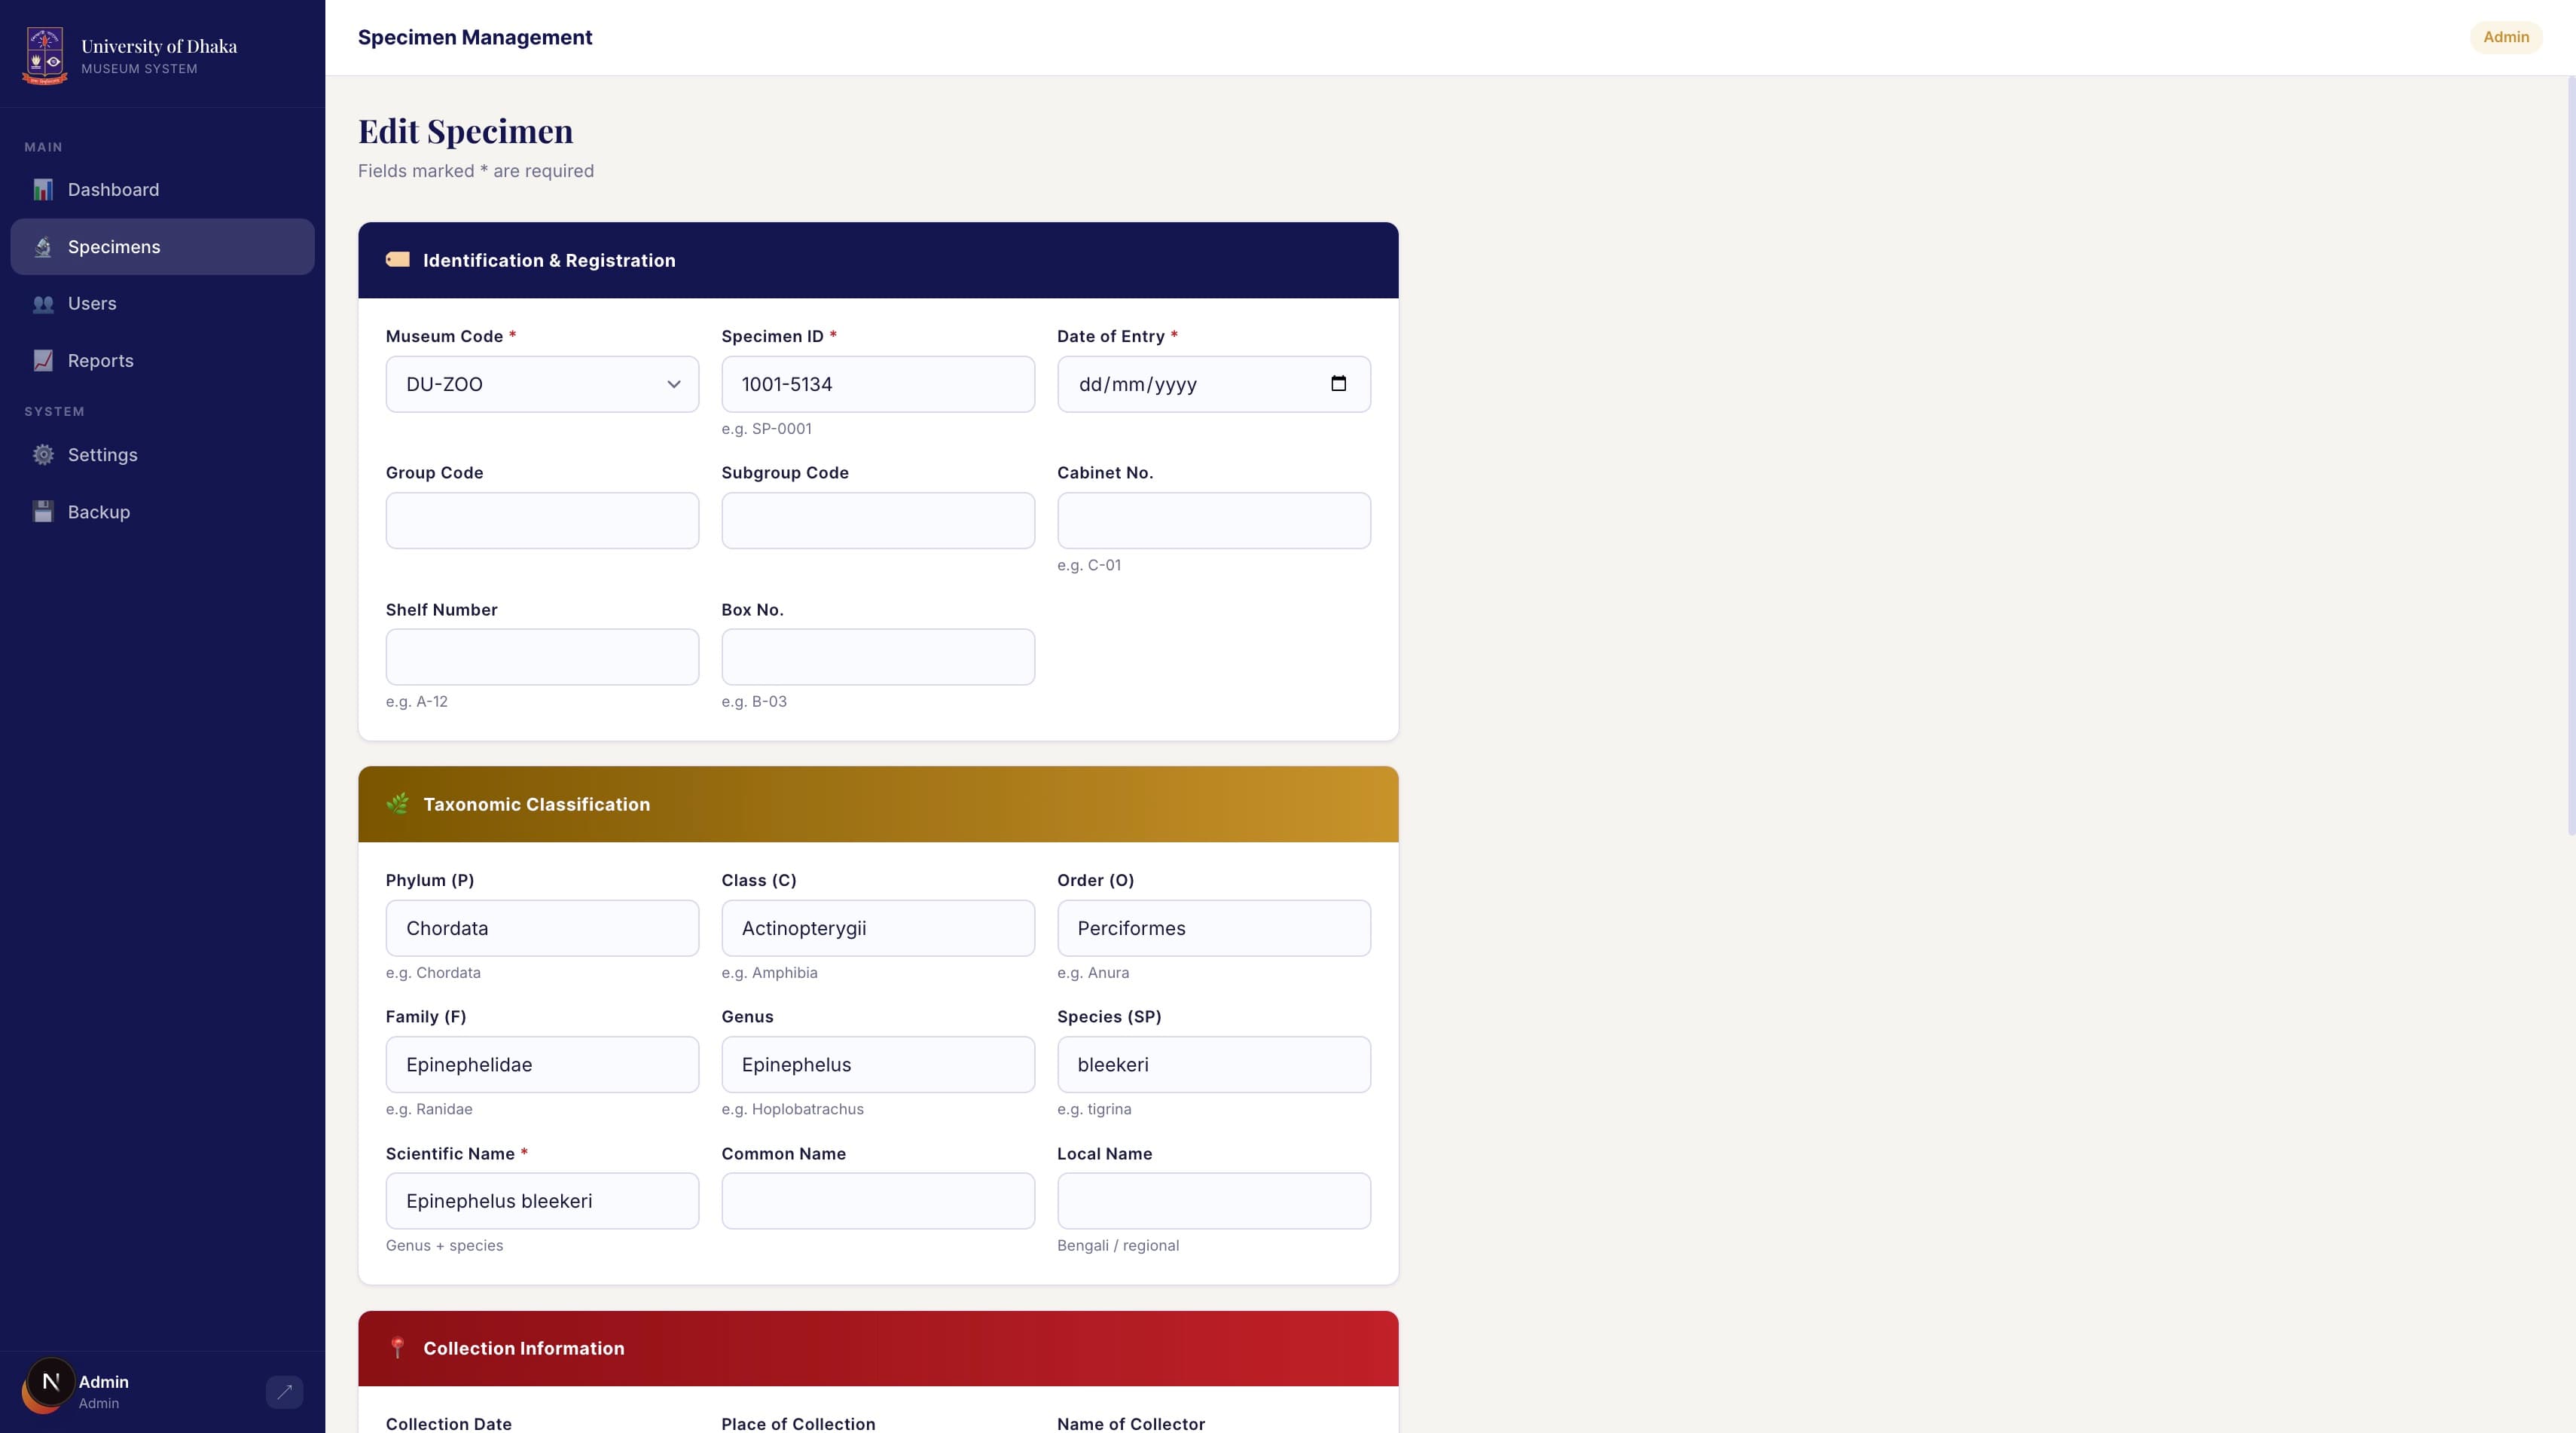Open the Museum Code dropdown
The width and height of the screenshot is (2576, 1433).
(542, 384)
